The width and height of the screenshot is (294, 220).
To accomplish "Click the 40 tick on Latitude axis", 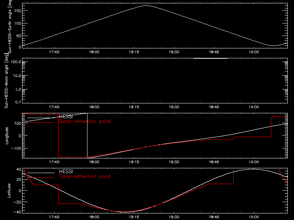I will (x=19, y=169).
